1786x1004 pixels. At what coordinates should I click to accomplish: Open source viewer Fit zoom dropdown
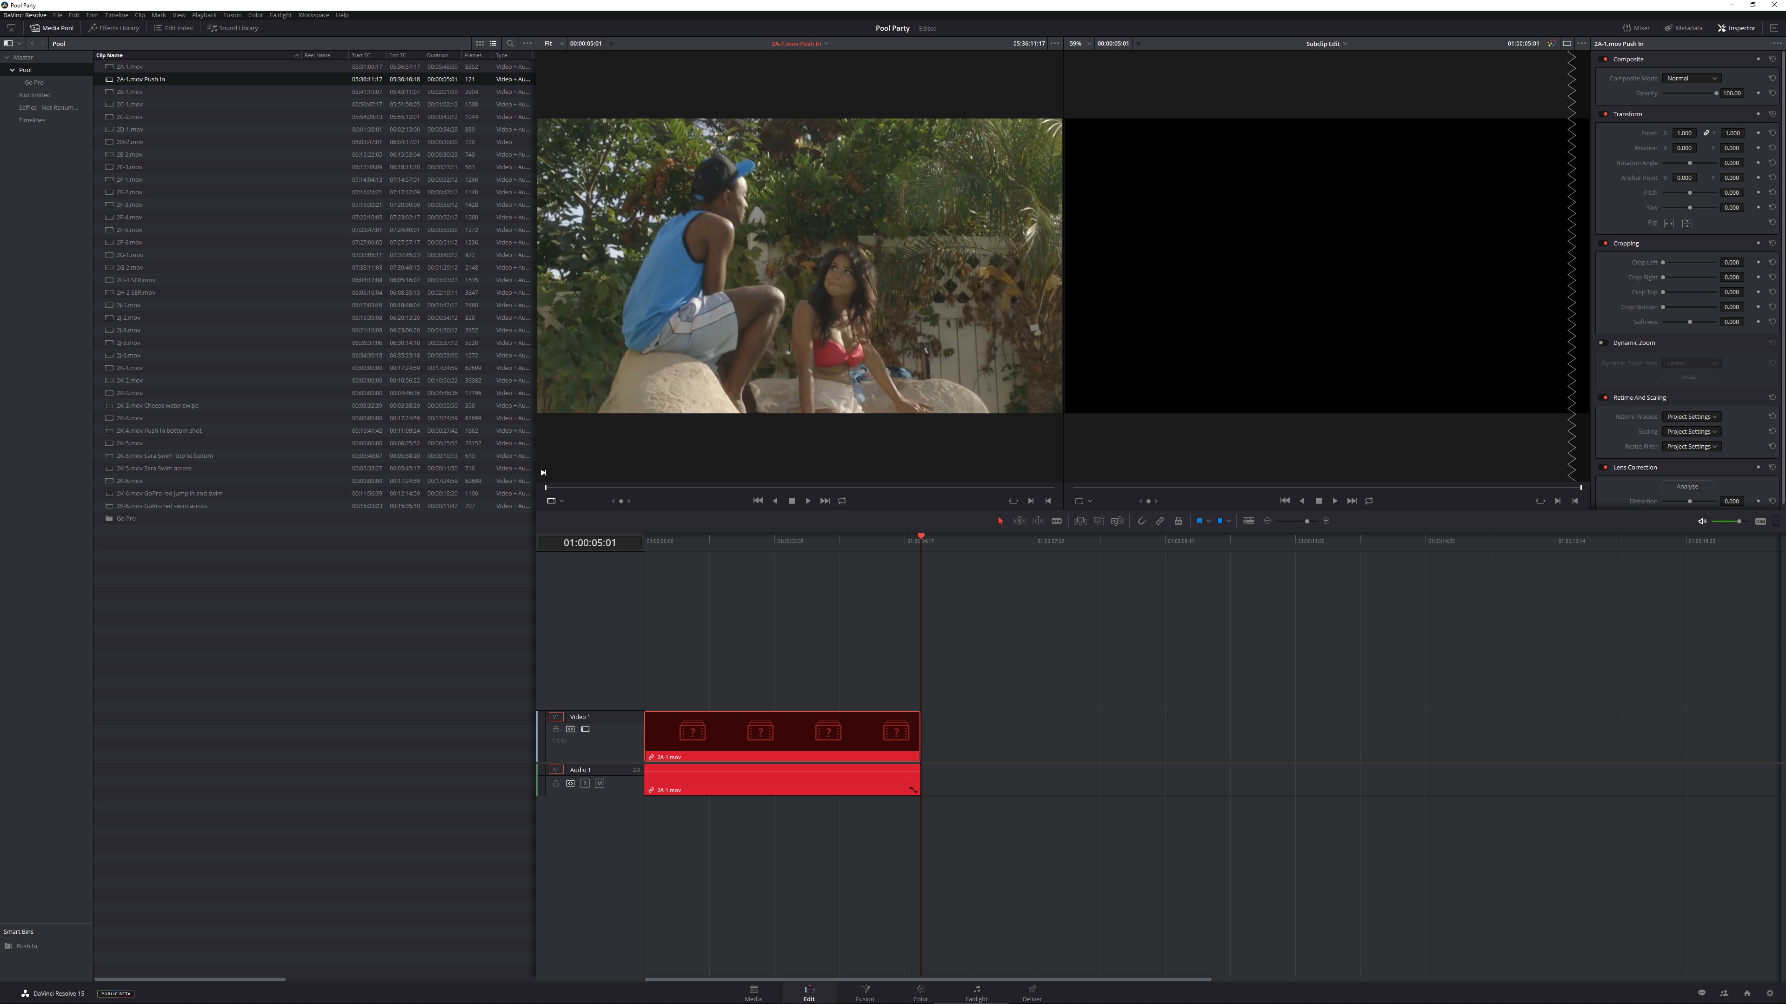[x=553, y=43]
